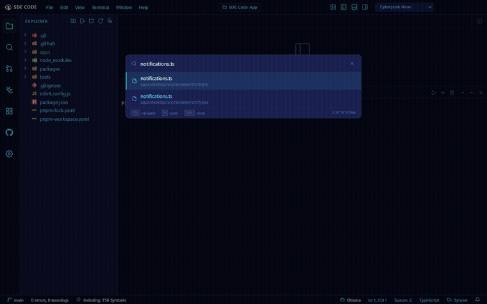Refresh the Explorer file tree
Image resolution: width=487 pixels, height=304 pixels.
(101, 20)
